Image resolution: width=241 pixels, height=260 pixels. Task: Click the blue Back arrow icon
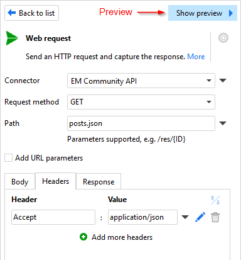click(12, 13)
